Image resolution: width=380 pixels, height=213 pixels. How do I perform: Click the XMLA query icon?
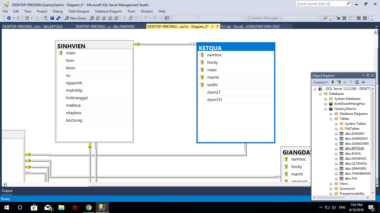click(x=110, y=18)
